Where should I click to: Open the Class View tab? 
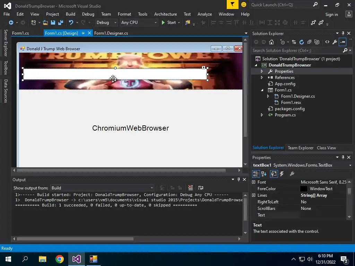tap(326, 148)
